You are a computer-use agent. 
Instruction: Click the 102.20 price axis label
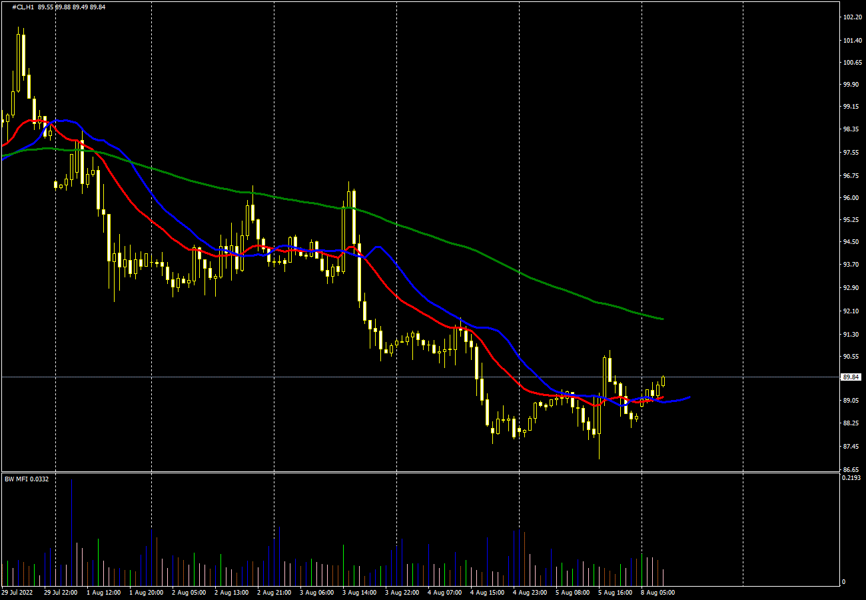click(852, 17)
